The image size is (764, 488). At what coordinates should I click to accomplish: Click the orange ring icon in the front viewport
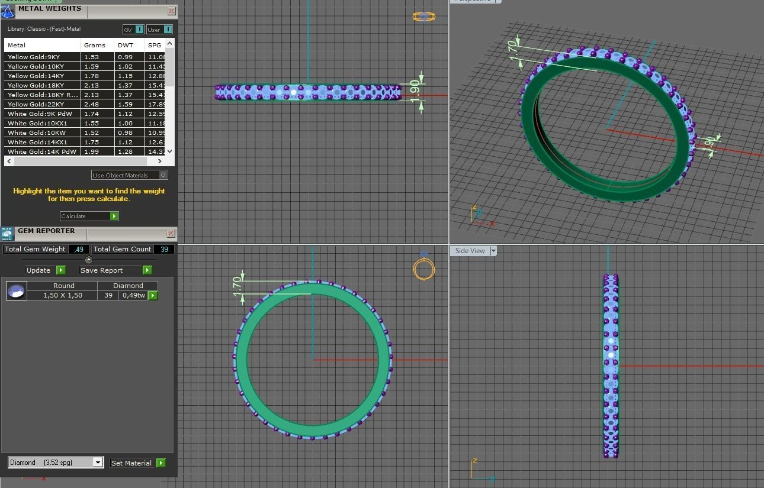pyautogui.click(x=424, y=268)
